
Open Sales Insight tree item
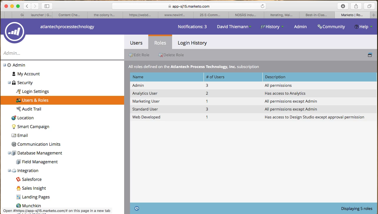click(34, 188)
